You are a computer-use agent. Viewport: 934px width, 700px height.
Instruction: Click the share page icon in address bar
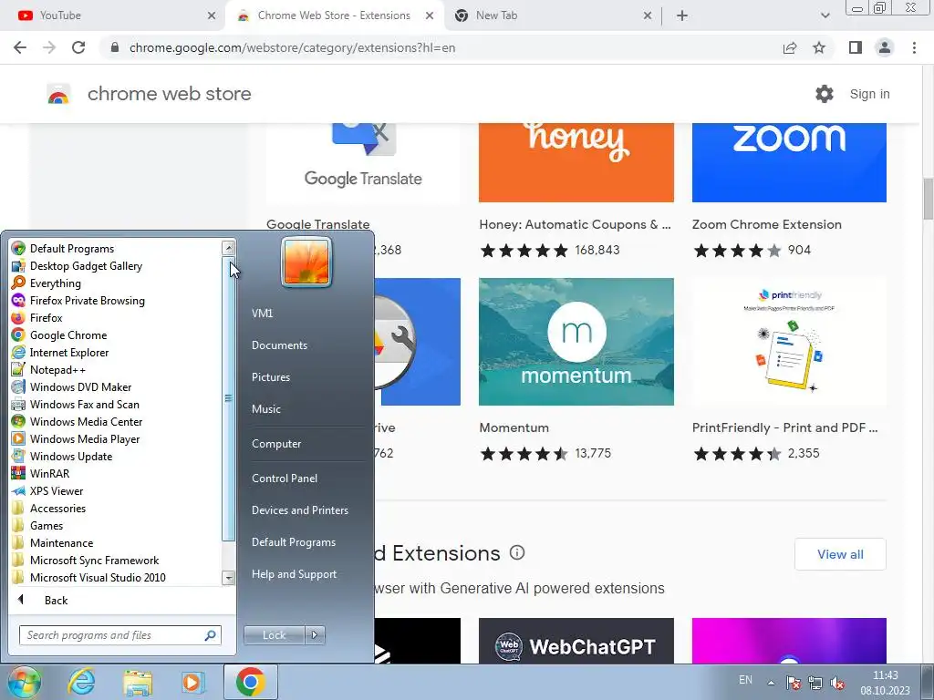pos(790,47)
